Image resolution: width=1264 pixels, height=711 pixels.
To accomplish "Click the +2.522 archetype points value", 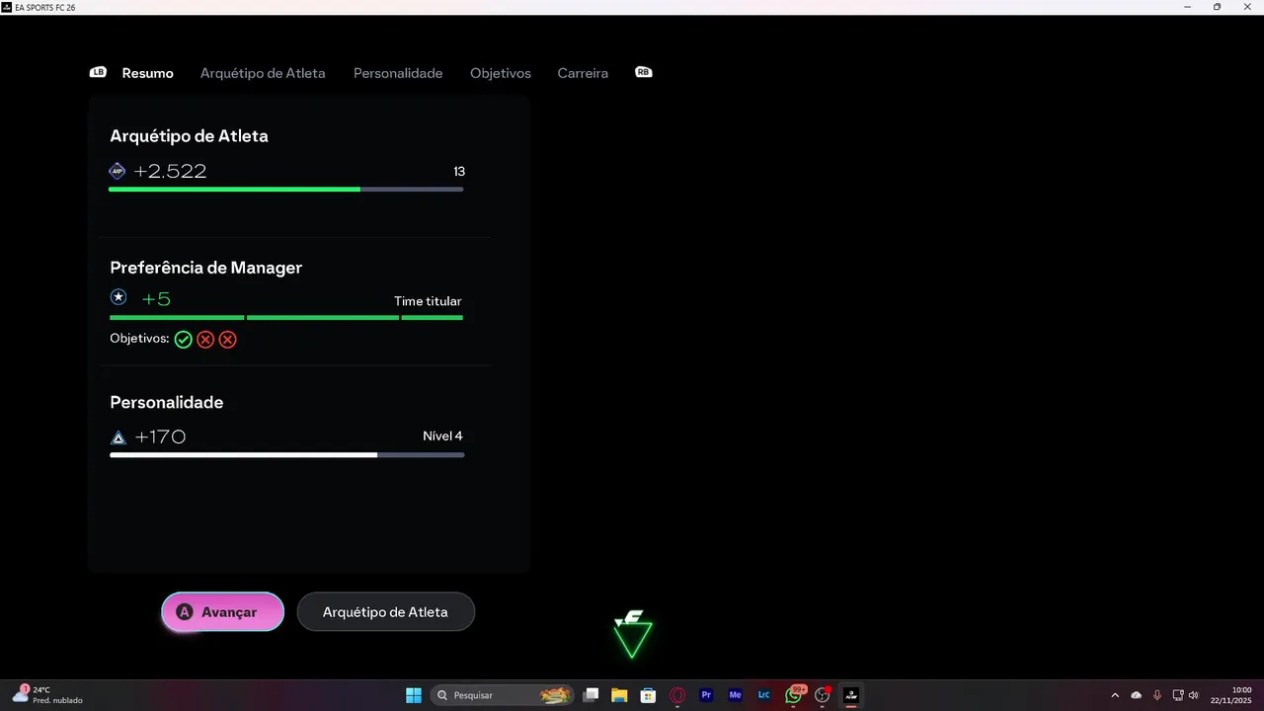I will (170, 171).
